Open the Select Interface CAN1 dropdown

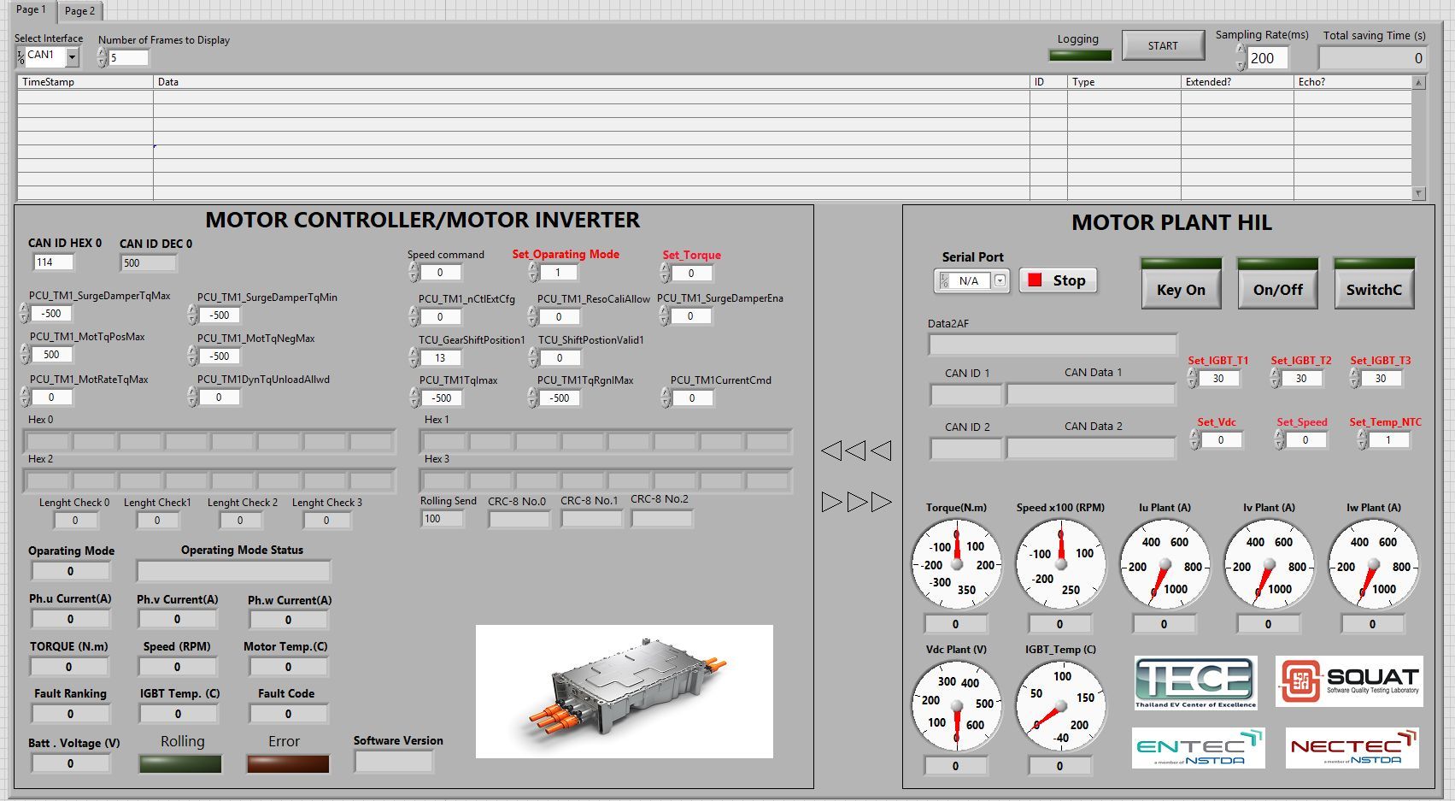(x=72, y=57)
